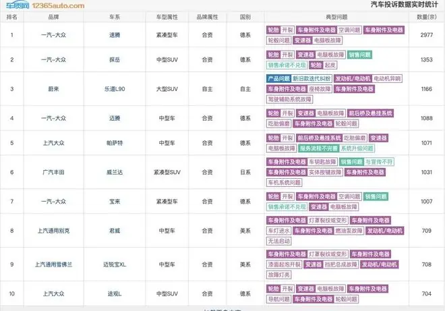The width and height of the screenshot is (445, 311).
Task: Select the 吃胎偏磨 tag in the 迈腾 row
Action: (278, 123)
